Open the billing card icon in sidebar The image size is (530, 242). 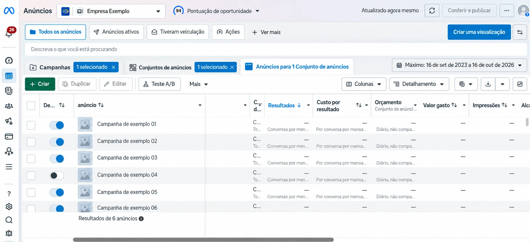[9, 137]
